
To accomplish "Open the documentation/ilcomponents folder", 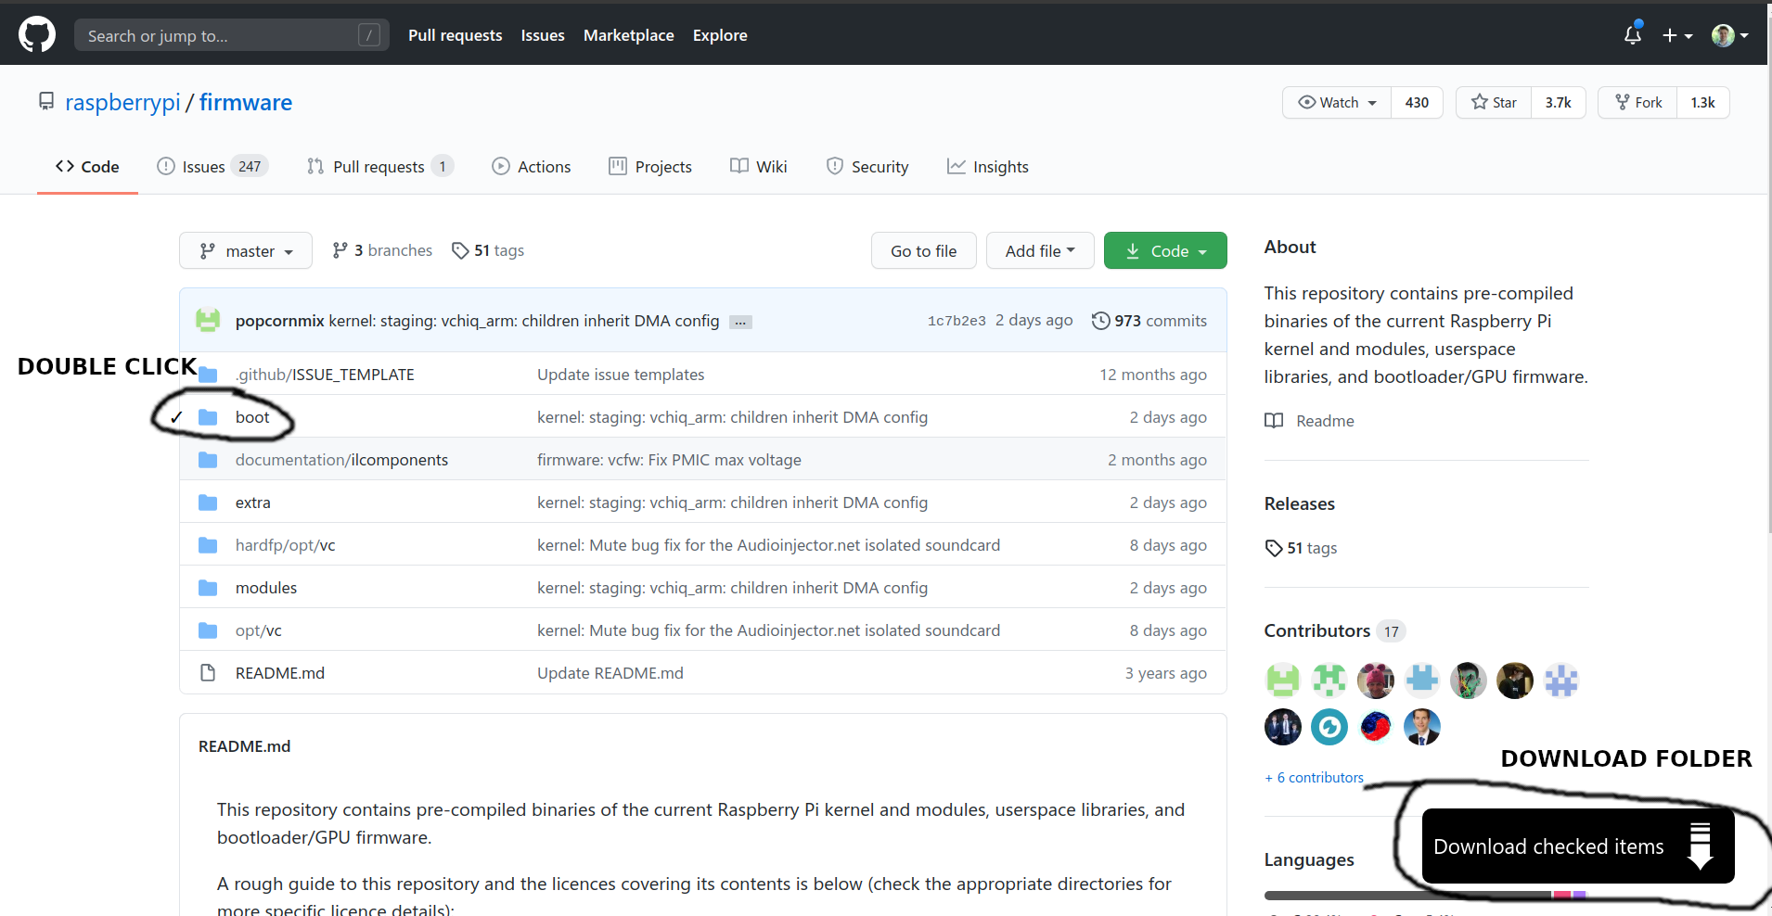I will click(x=341, y=460).
